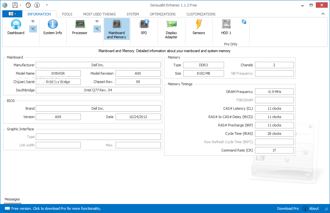Click the About link
Screen dimensions: 330x213
coord(314,208)
